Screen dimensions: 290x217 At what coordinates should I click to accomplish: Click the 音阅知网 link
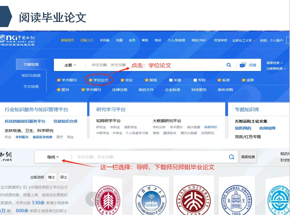click(267, 128)
